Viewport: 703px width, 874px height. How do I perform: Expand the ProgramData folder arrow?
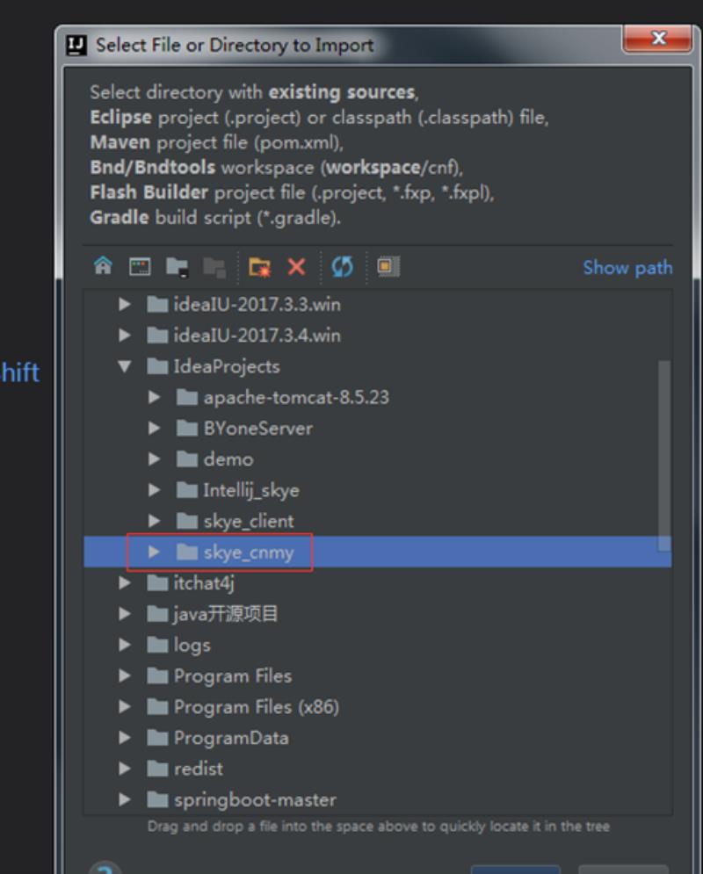125,738
